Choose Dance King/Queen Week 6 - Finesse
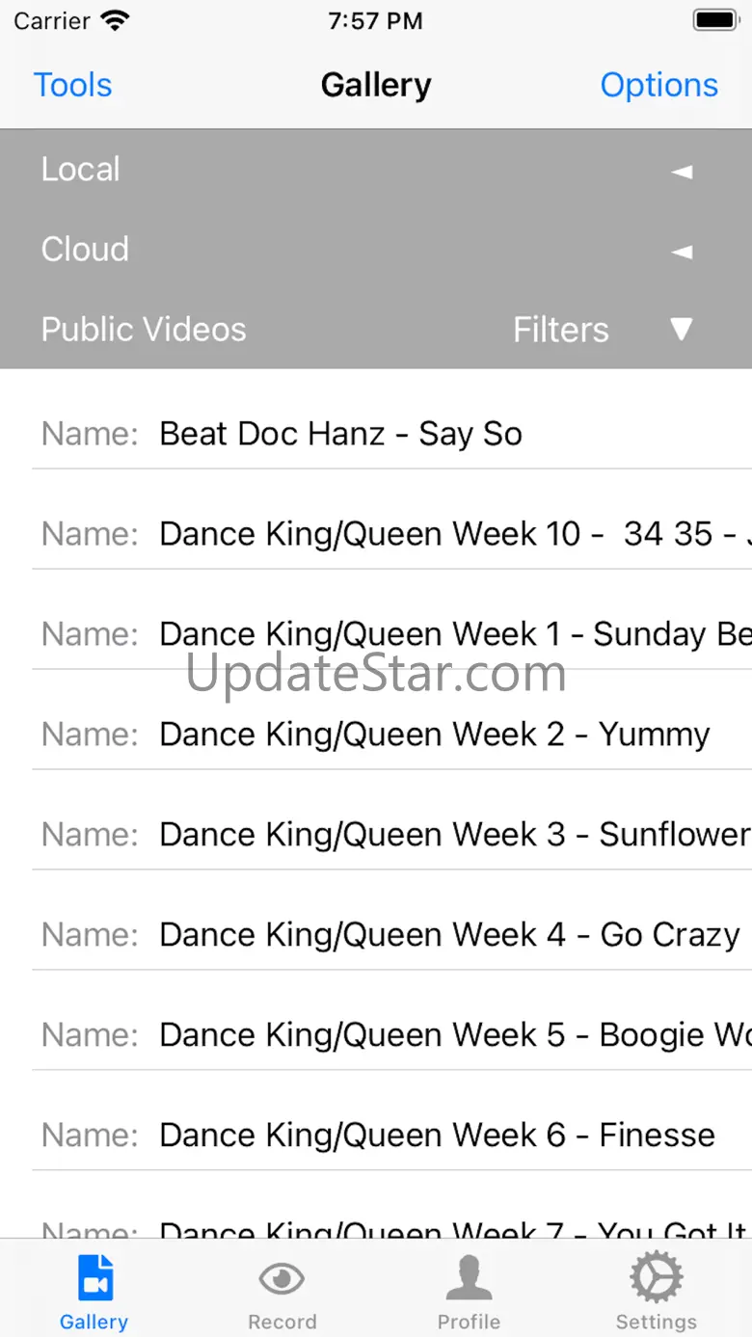Image resolution: width=752 pixels, height=1337 pixels. (x=437, y=1136)
